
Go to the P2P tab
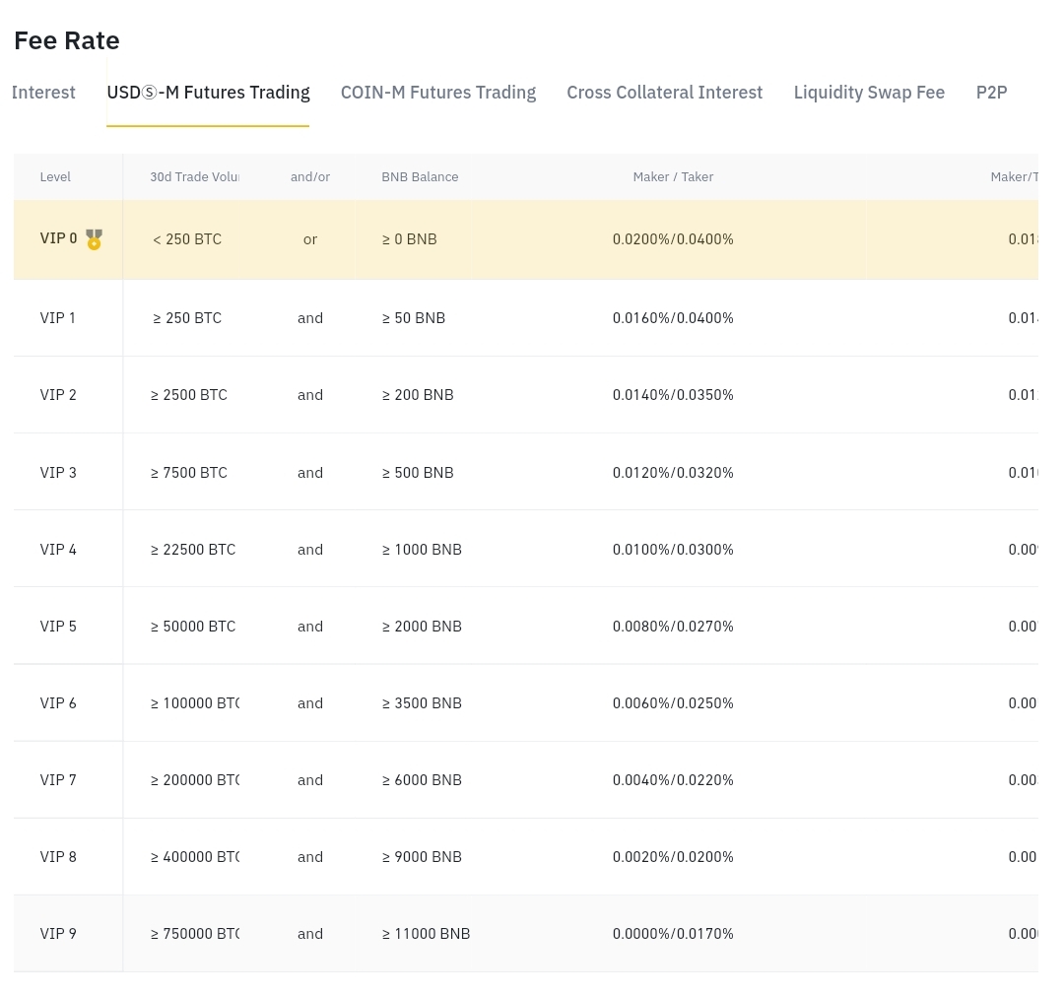[x=991, y=93]
